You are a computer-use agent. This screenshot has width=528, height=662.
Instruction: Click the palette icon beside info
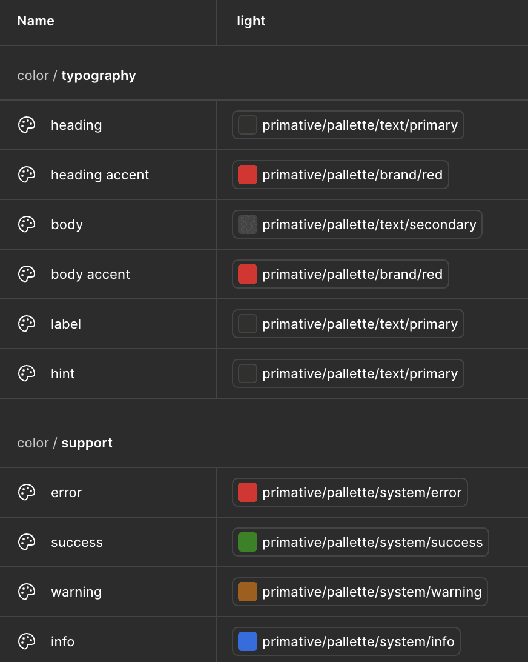27,641
